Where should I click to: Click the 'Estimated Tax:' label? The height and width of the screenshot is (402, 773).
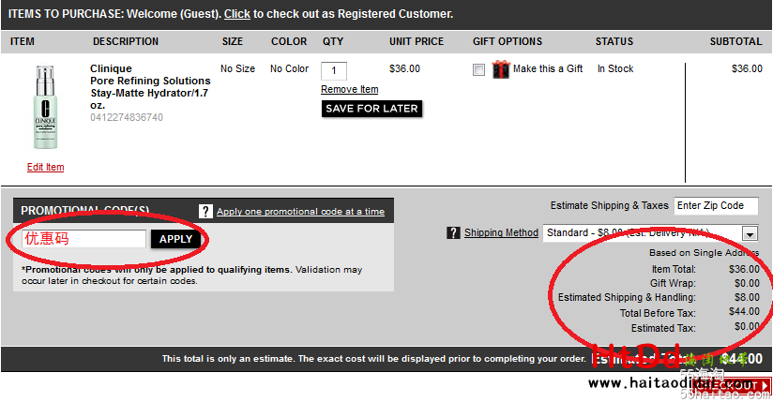click(x=663, y=328)
